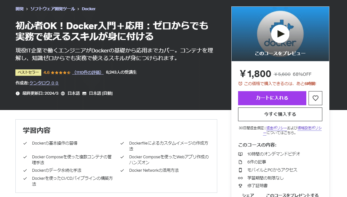Open the ソフトウェア開発ツール breadcrumb
This screenshot has width=347, height=197.
(x=53, y=9)
